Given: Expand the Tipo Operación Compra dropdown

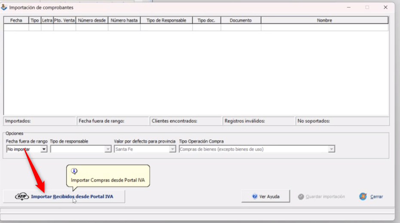Looking at the screenshot, I should coord(331,149).
